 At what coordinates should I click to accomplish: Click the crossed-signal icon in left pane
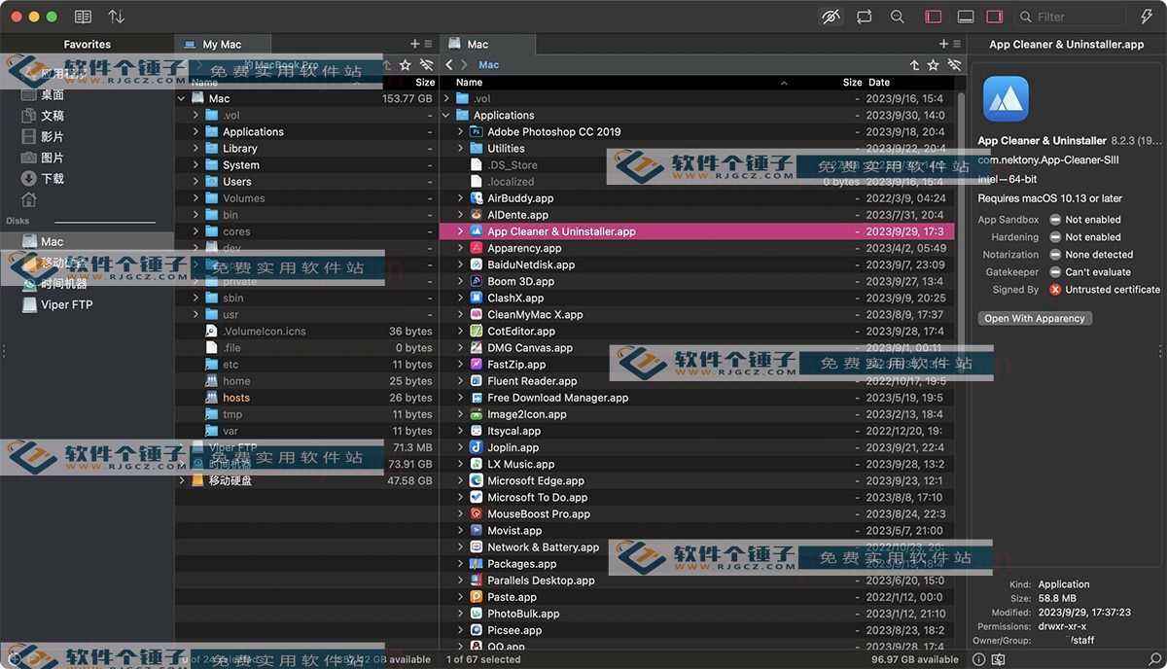point(426,65)
